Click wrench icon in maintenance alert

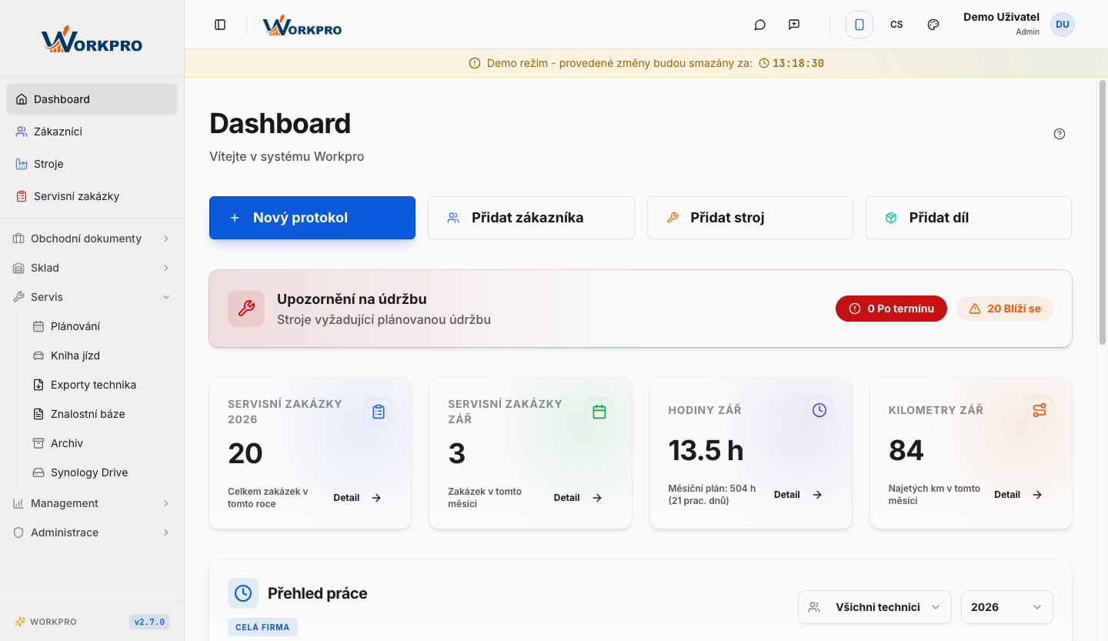pyautogui.click(x=246, y=309)
